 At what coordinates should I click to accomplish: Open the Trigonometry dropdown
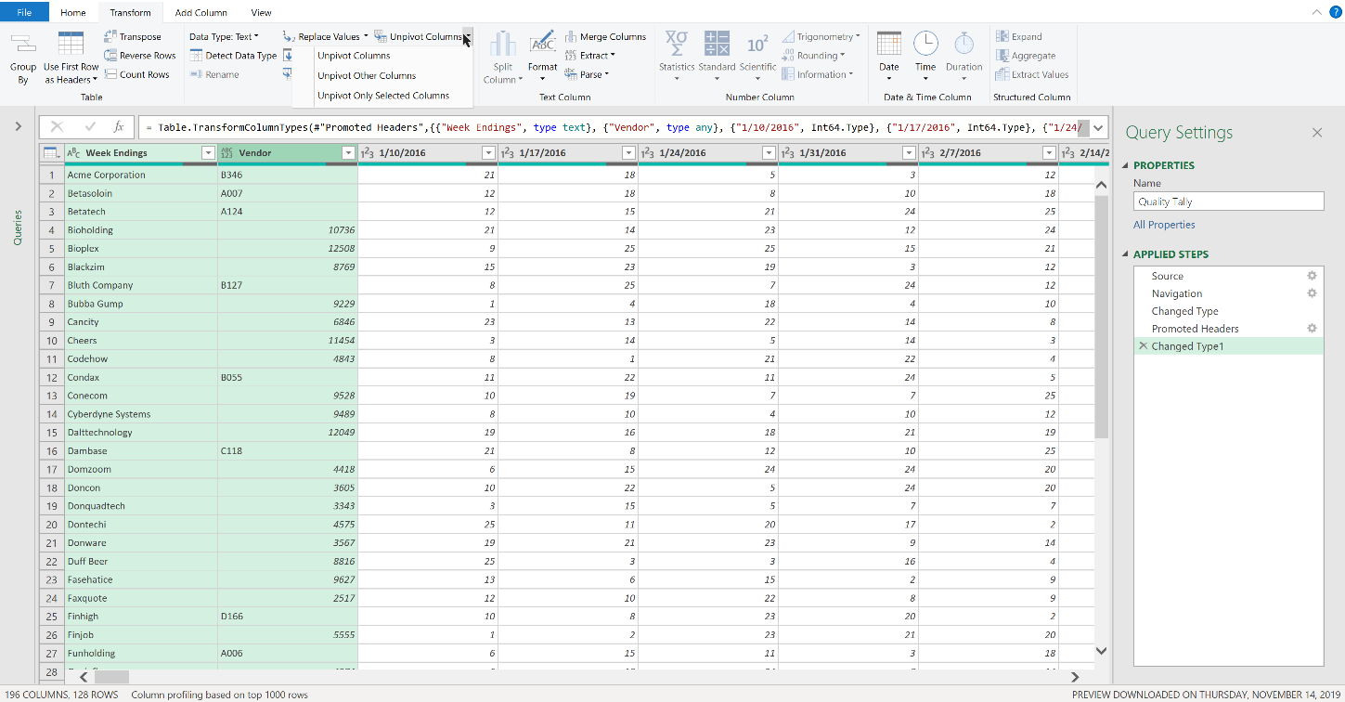pyautogui.click(x=821, y=36)
